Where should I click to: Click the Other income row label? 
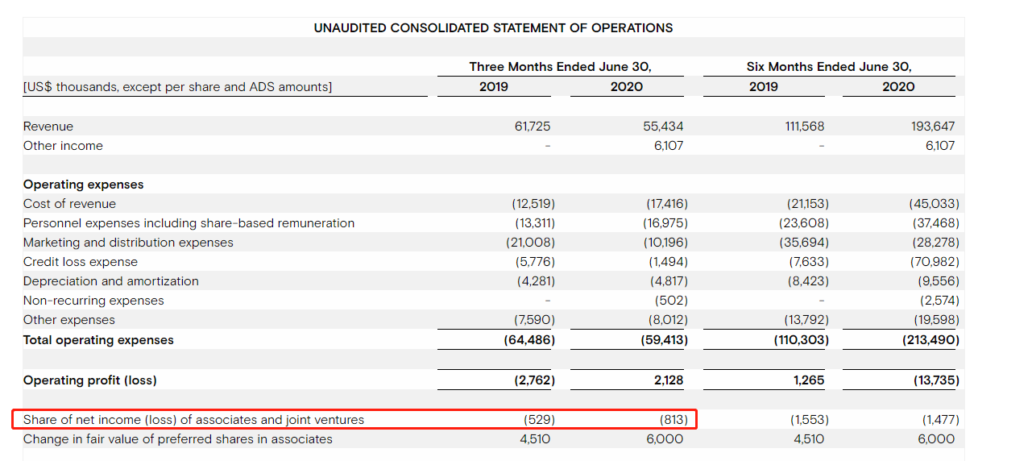click(x=63, y=146)
